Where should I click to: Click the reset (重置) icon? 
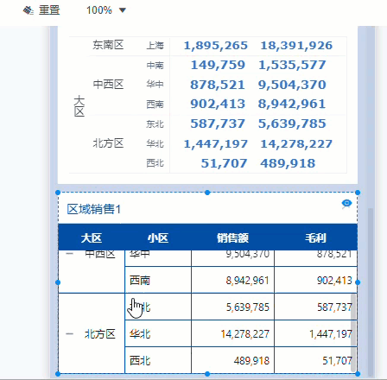coord(28,10)
